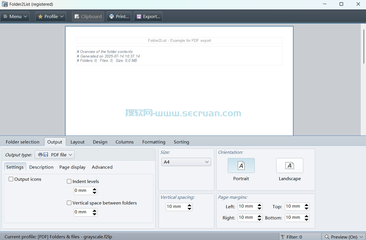Enable the Indent levels checkbox
Image resolution: width=366 pixels, height=240 pixels.
click(x=69, y=181)
